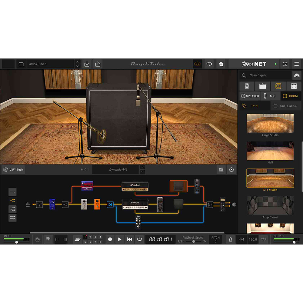The height and width of the screenshot is (303, 303).
Task: Switch on the LIVE mode toggle
Action: (x=221, y=64)
